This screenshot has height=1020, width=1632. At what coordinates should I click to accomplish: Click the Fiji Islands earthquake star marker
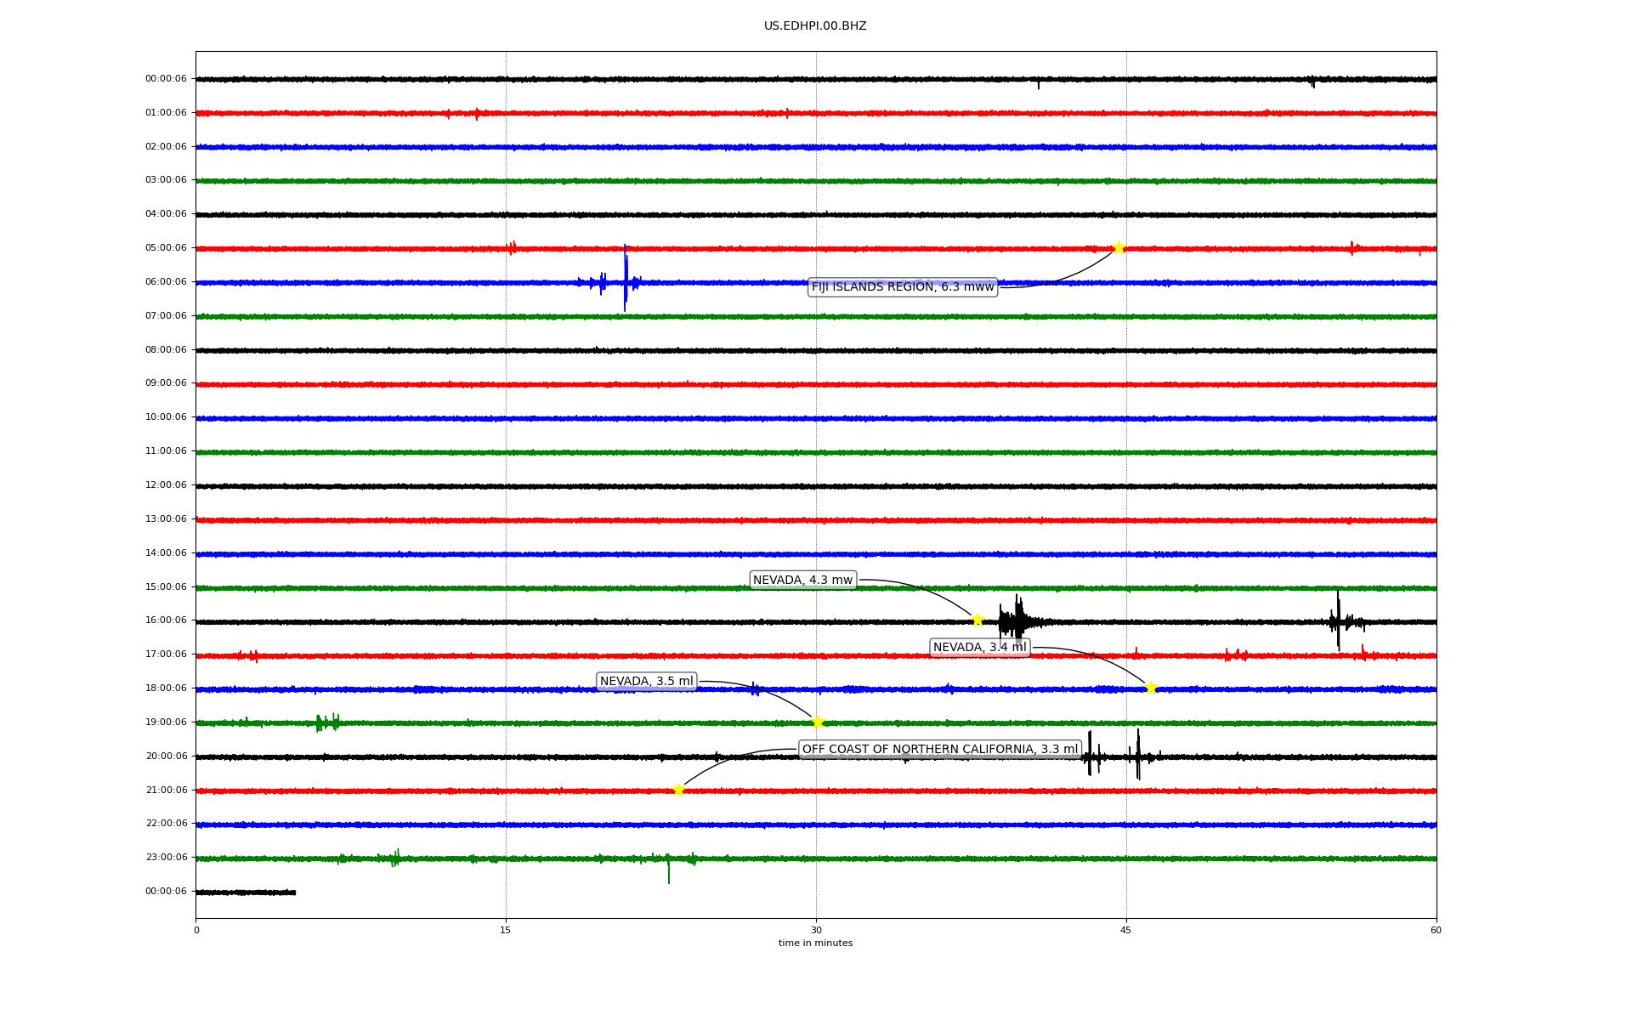pos(1119,247)
